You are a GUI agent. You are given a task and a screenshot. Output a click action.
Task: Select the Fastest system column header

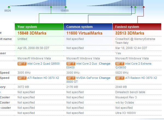(x=137, y=27)
